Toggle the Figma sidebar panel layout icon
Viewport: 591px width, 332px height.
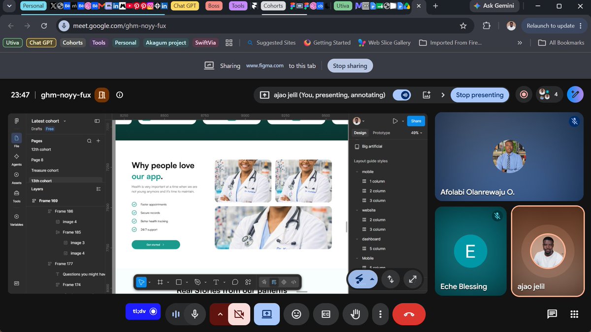click(97, 121)
